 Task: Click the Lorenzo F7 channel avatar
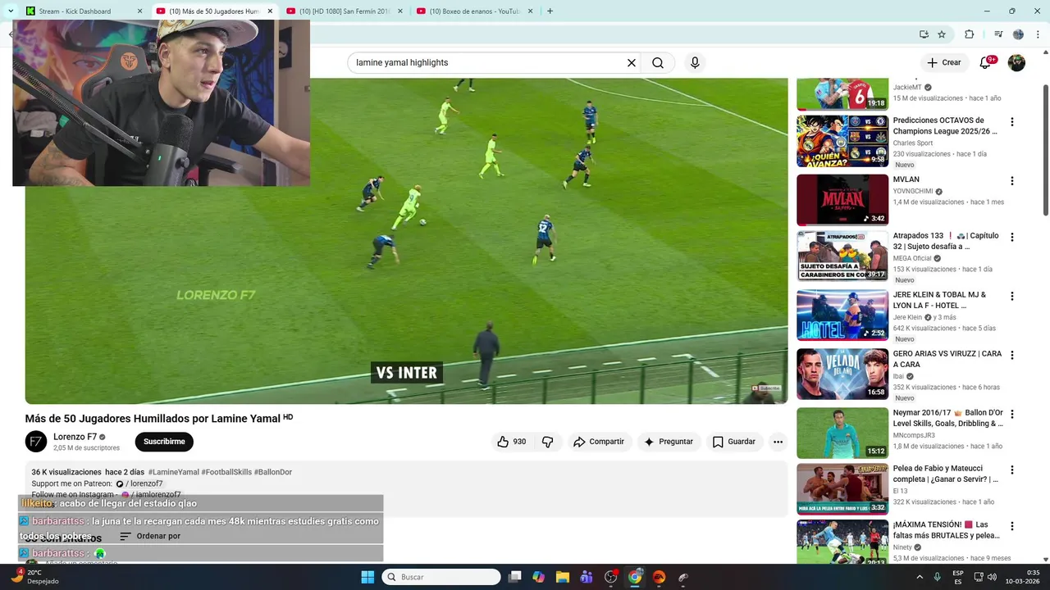[36, 442]
